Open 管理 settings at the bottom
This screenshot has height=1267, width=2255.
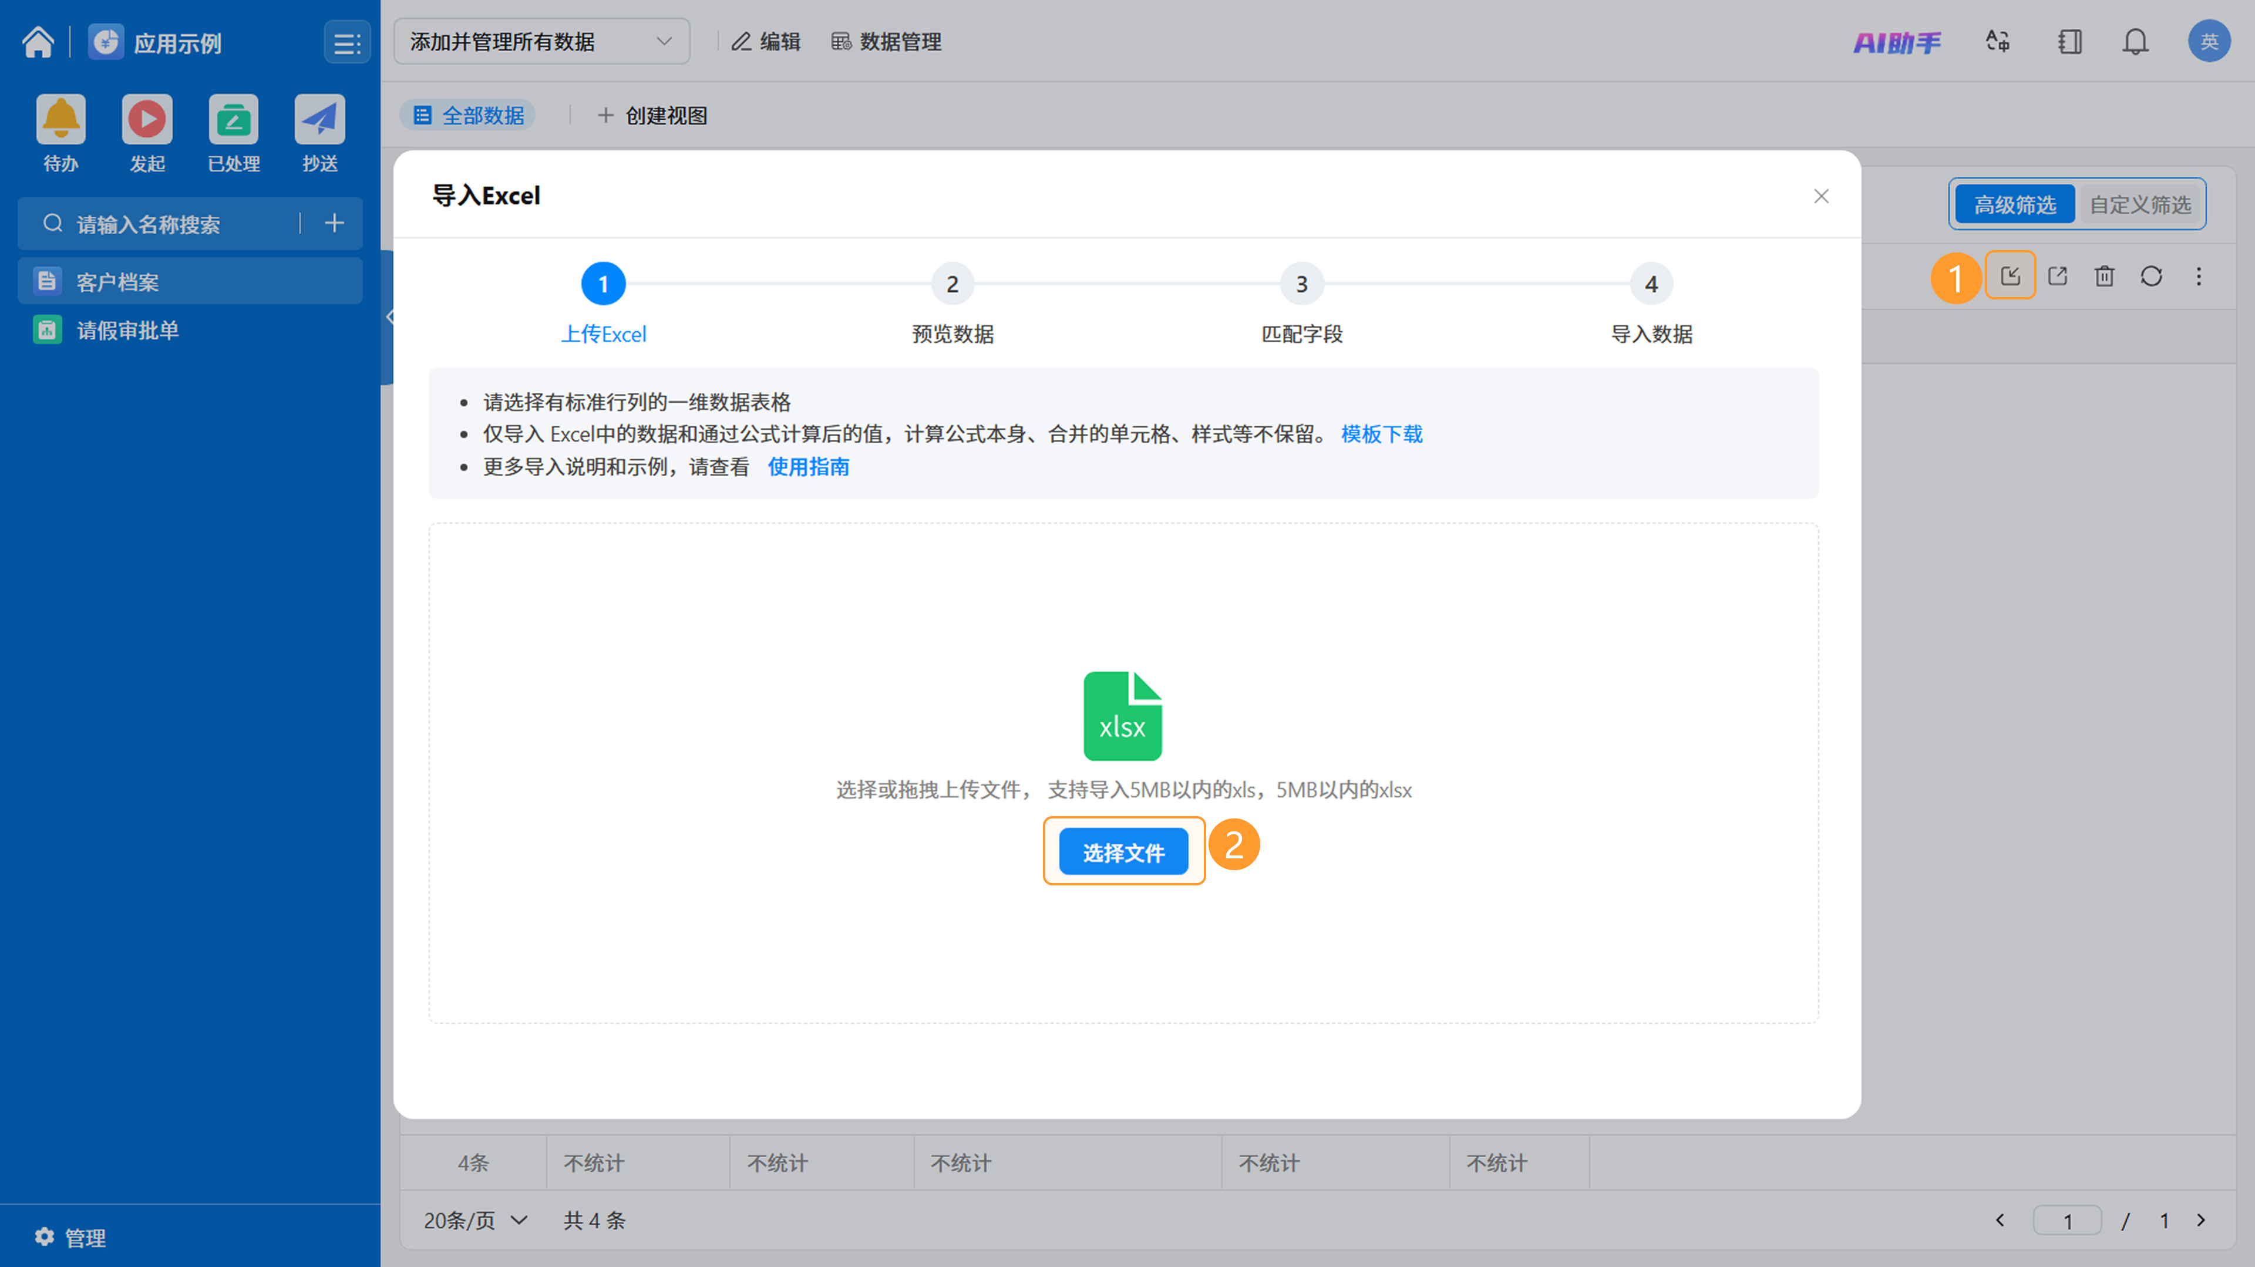point(70,1236)
